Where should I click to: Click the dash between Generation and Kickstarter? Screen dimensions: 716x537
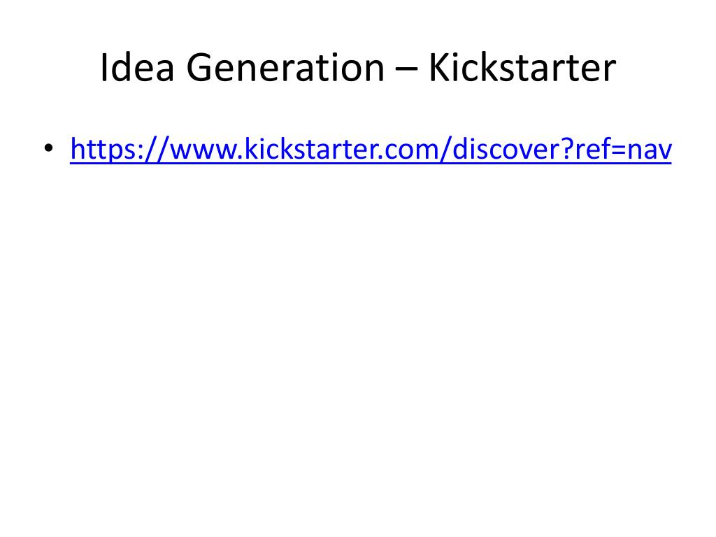click(406, 69)
